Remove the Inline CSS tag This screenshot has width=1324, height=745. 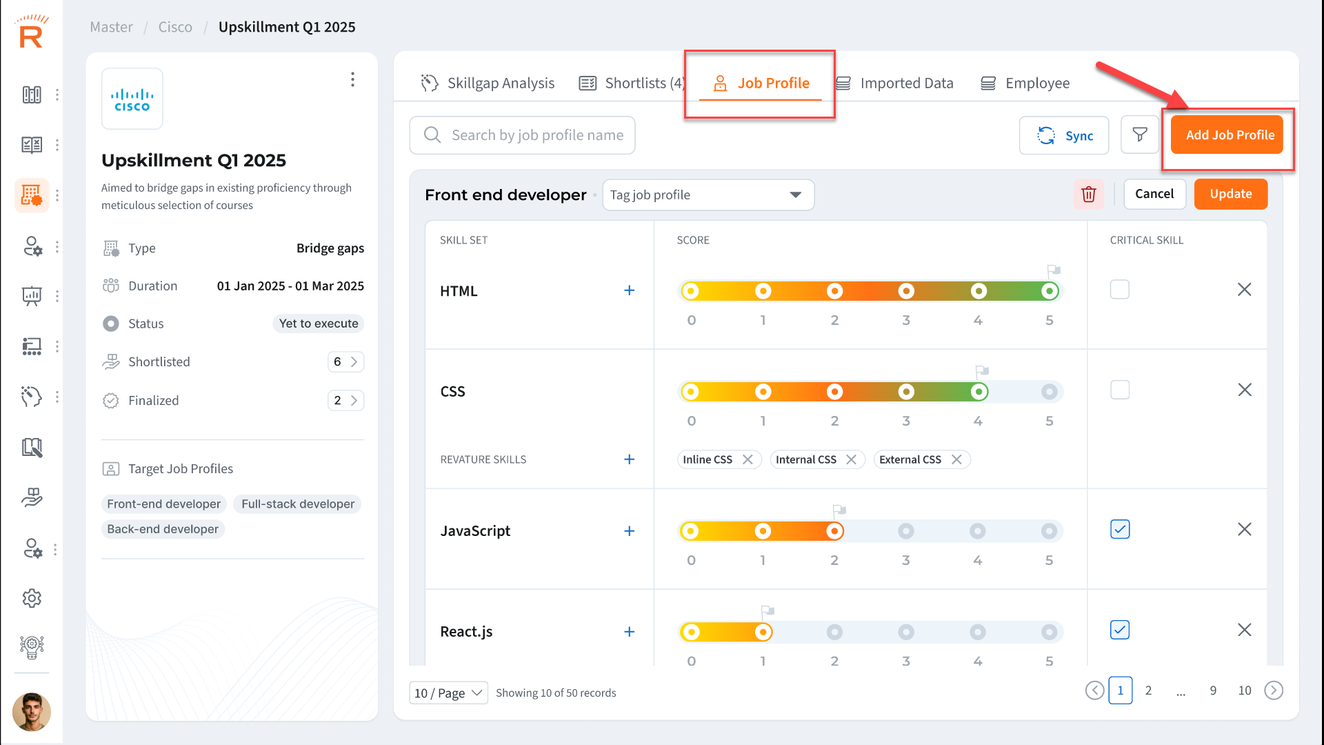tap(748, 460)
